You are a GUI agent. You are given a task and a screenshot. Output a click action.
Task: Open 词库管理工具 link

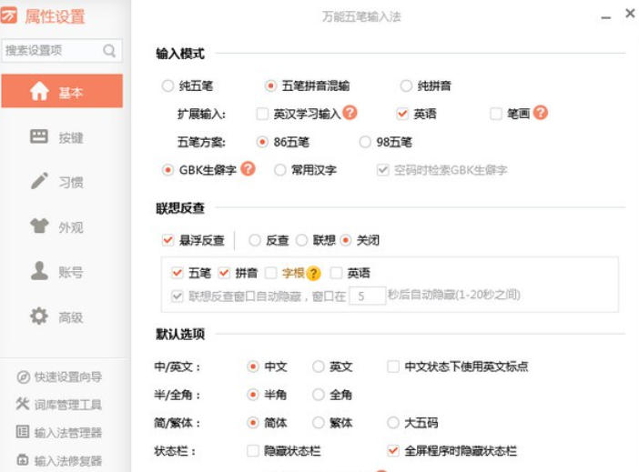point(67,405)
